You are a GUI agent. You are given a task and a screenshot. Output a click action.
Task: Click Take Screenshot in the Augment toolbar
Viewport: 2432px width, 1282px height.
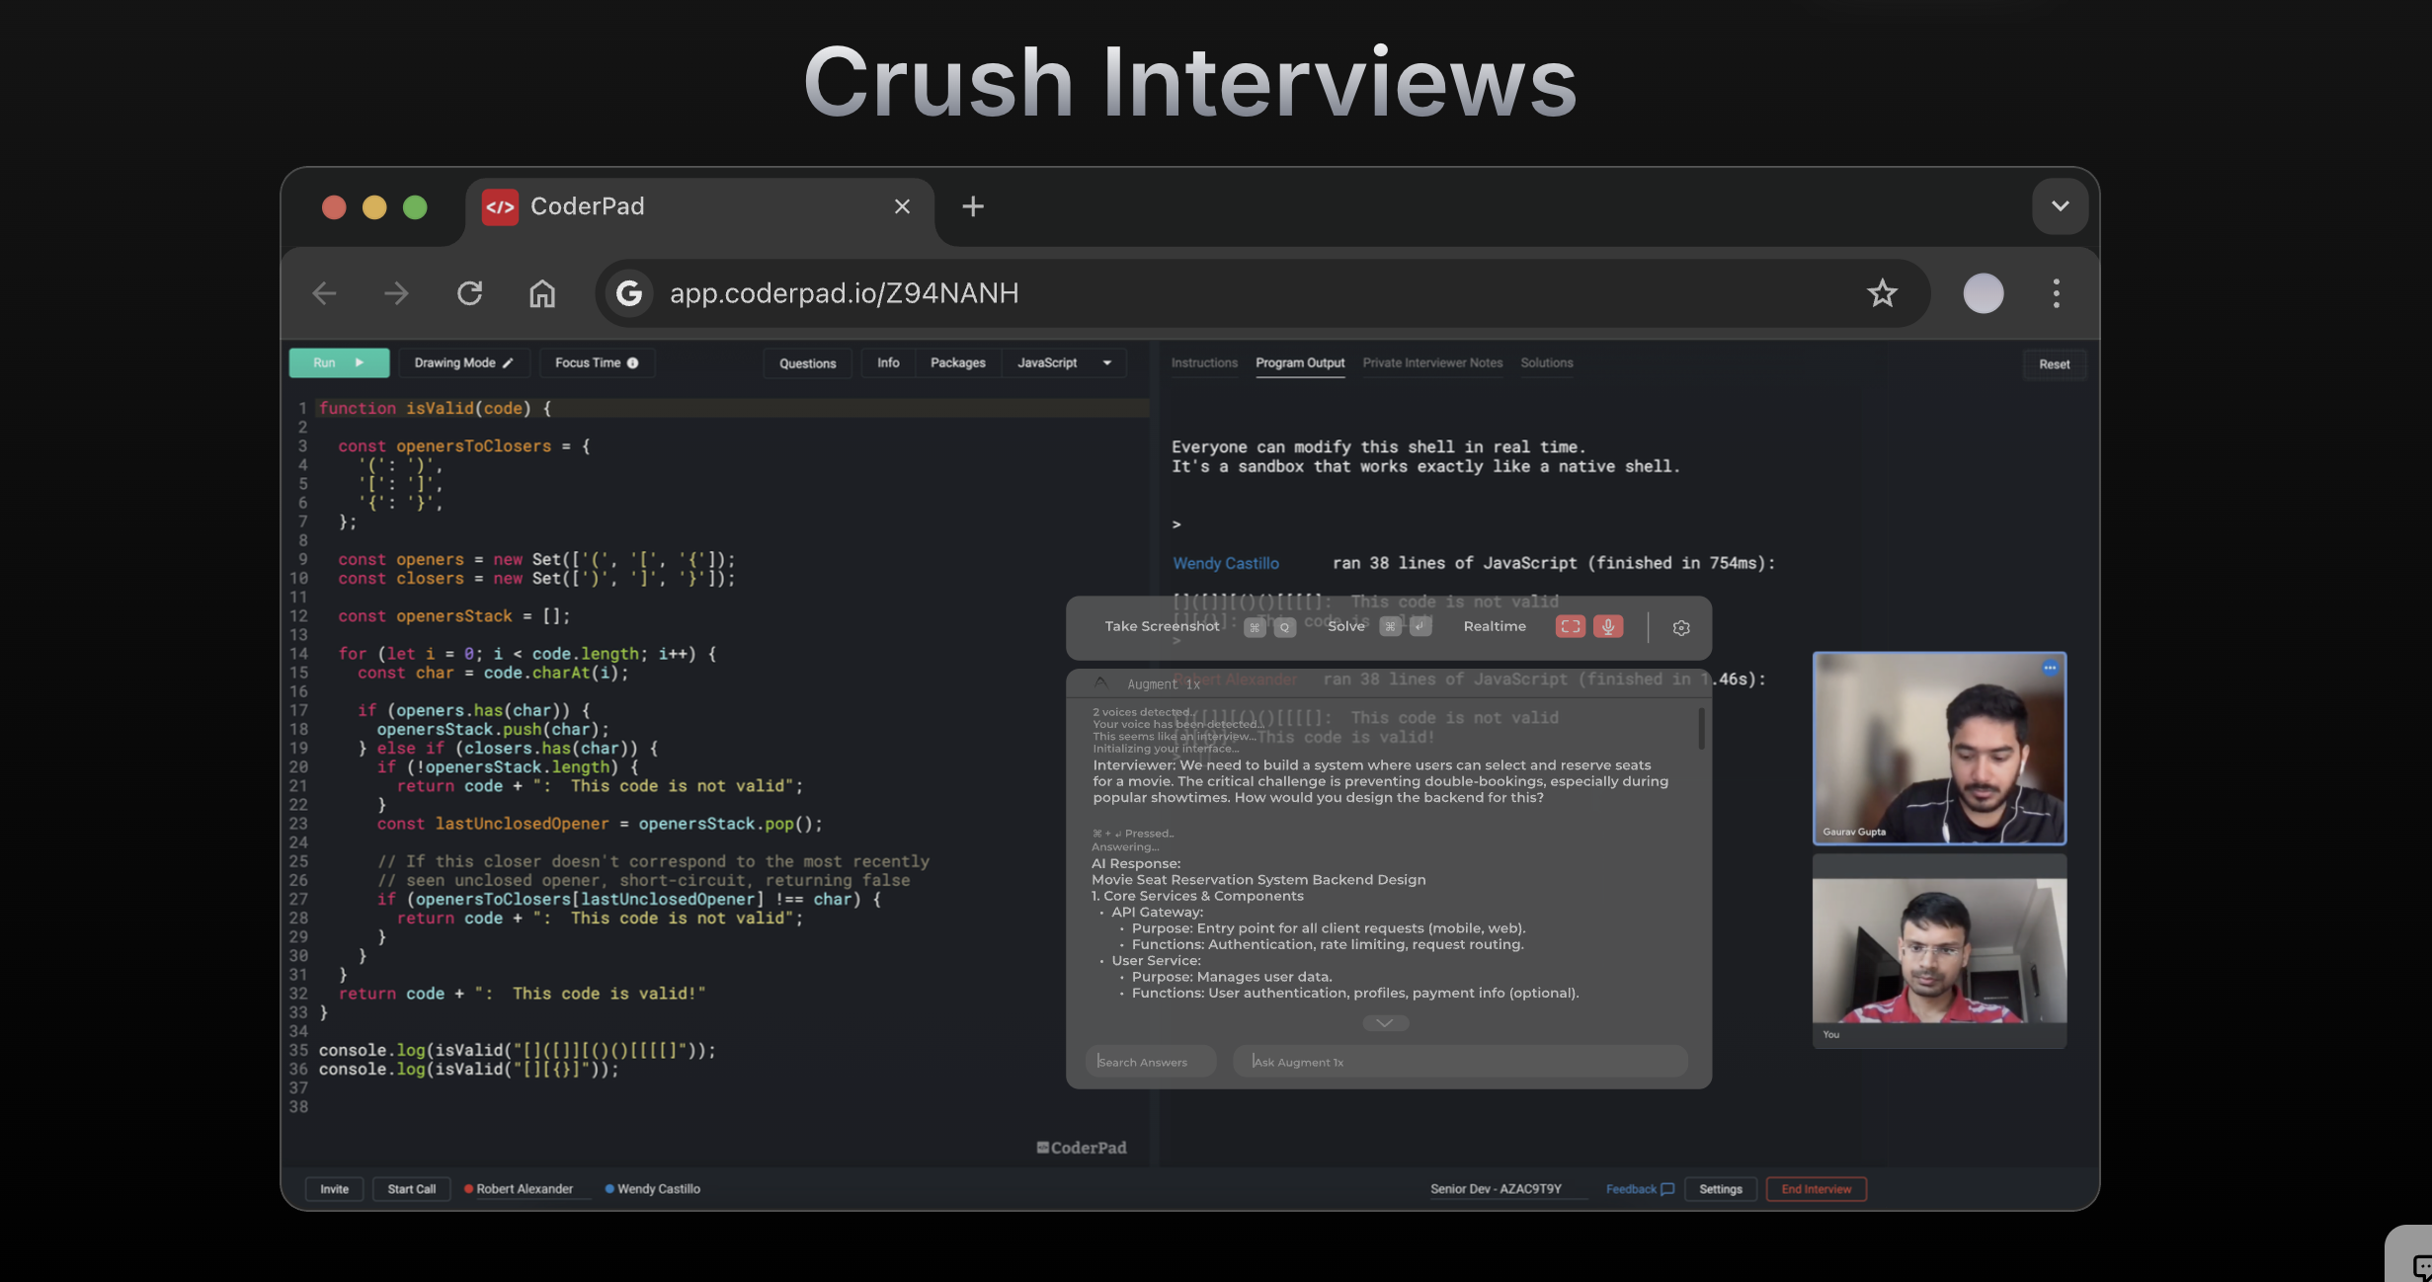click(1162, 626)
